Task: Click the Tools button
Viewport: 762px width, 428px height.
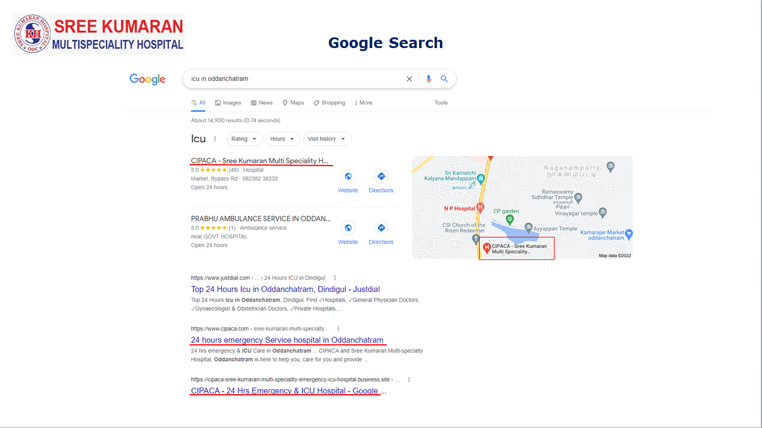Action: 440,103
